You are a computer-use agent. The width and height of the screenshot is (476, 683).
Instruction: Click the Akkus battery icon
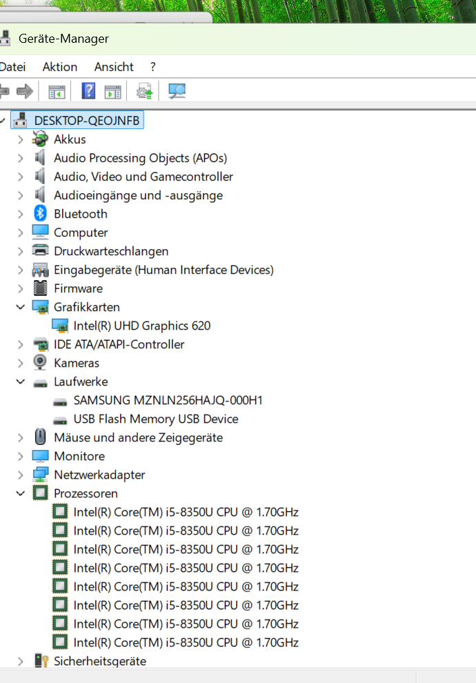coord(40,139)
